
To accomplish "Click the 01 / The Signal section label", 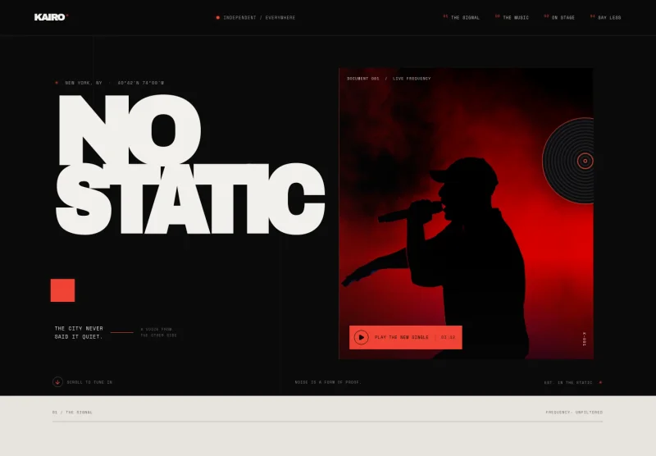I will (72, 413).
